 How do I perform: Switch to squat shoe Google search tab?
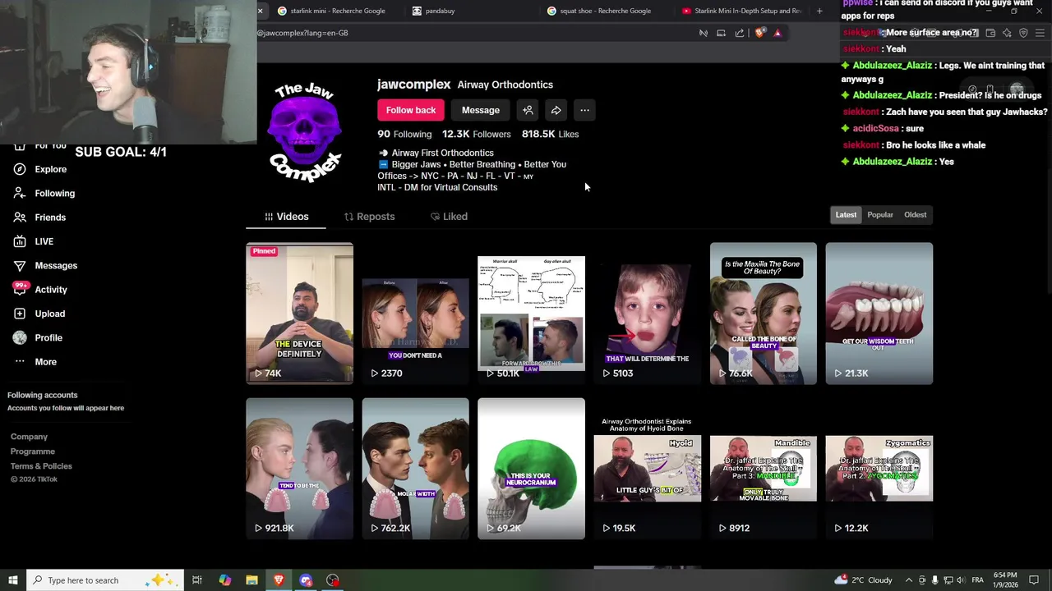point(606,11)
